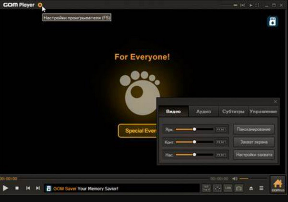288x202 pixels.
Task: Click the fullscreen icon in the title bar
Action: click(x=257, y=5)
